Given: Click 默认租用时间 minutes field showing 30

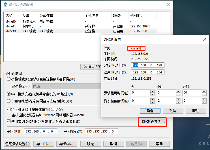Looking at the screenshot, I should (x=192, y=93).
